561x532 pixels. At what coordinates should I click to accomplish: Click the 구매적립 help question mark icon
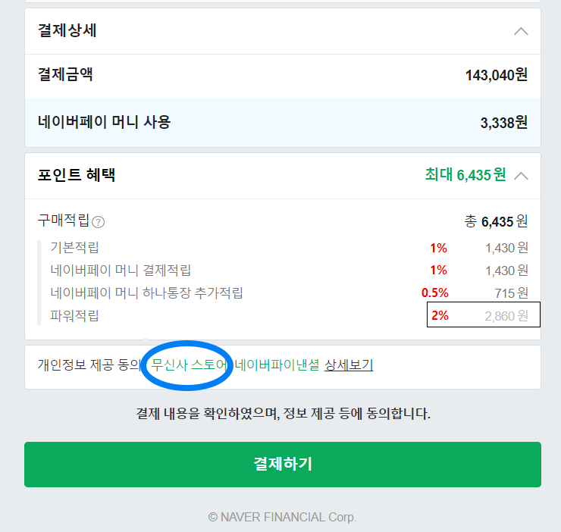tap(99, 222)
